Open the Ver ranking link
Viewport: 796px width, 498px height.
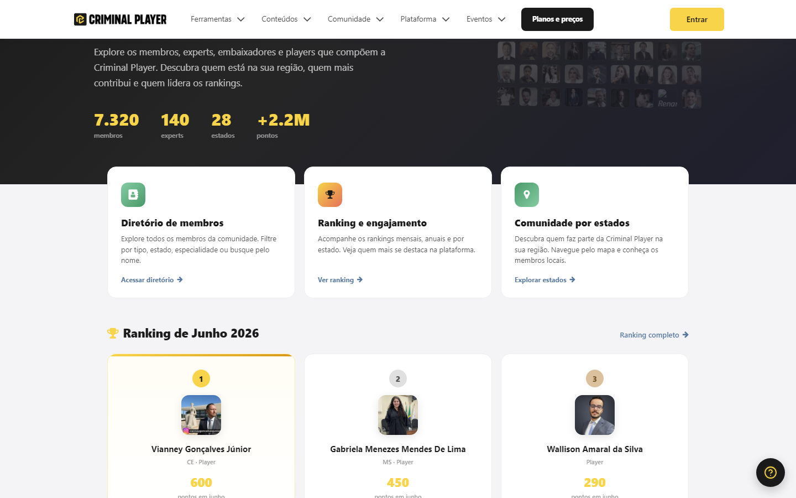coord(341,280)
